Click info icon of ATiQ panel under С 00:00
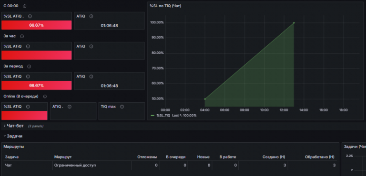 91,16
